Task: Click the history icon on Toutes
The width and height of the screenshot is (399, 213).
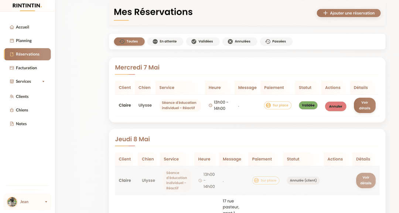Action: [x=122, y=41]
